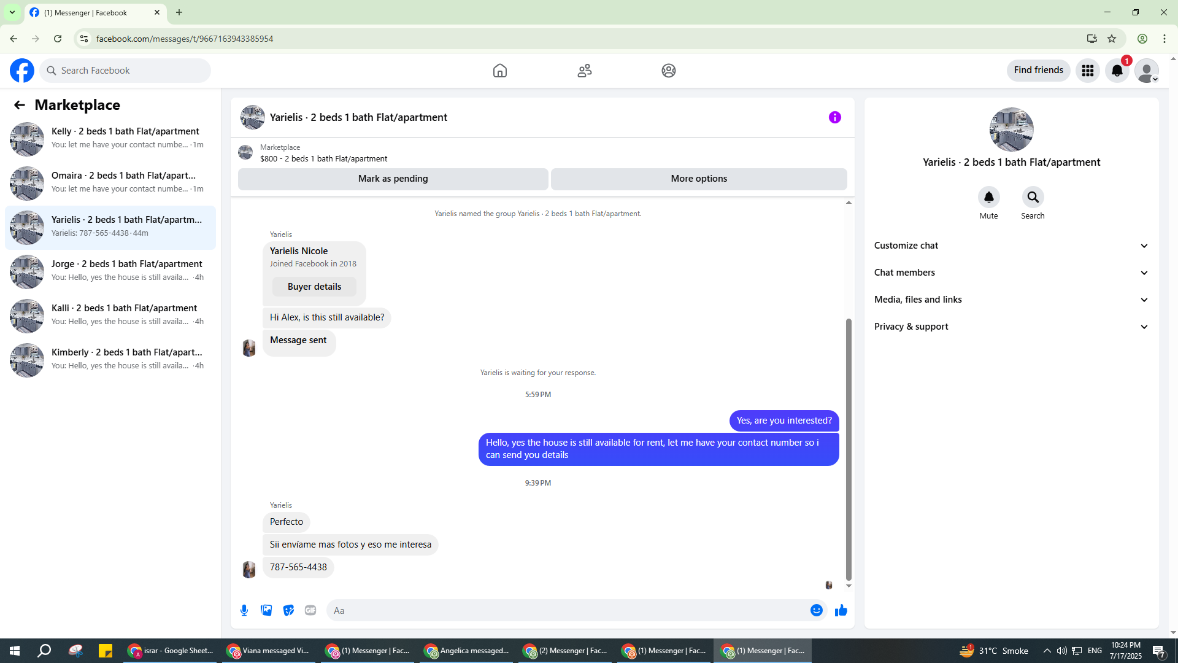1178x663 pixels.
Task: Open conversation information icon
Action: coord(835,117)
